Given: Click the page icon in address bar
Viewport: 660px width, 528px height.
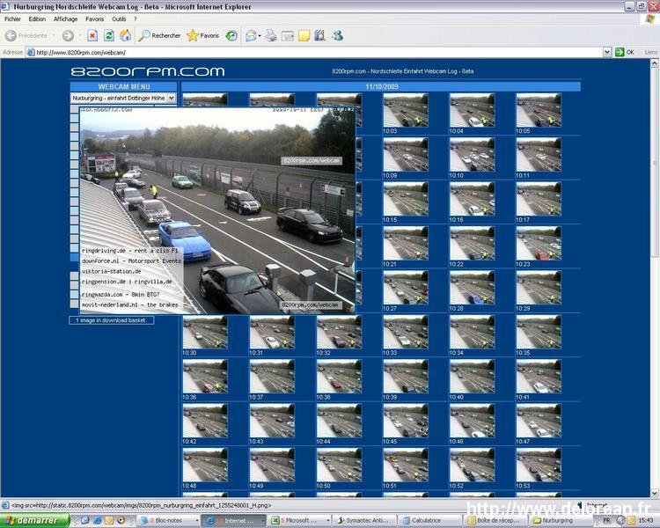Looking at the screenshot, I should (x=31, y=53).
